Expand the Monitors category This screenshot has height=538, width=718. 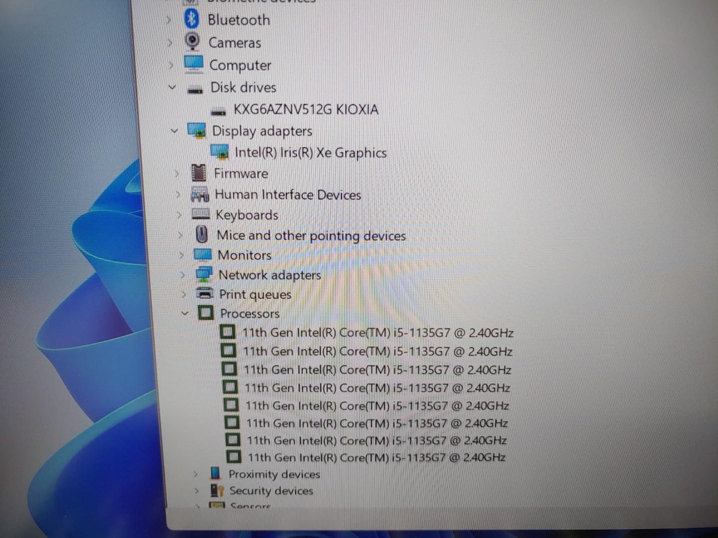(181, 255)
